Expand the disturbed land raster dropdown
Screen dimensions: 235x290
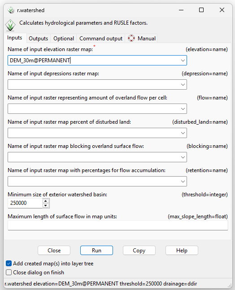pos(183,133)
